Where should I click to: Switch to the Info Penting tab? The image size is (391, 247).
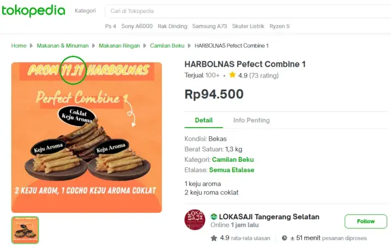(251, 120)
